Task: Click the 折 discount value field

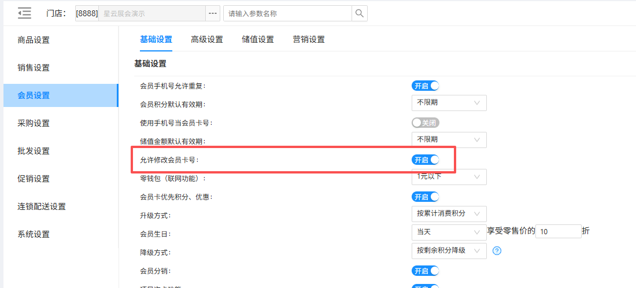Action: tap(559, 232)
